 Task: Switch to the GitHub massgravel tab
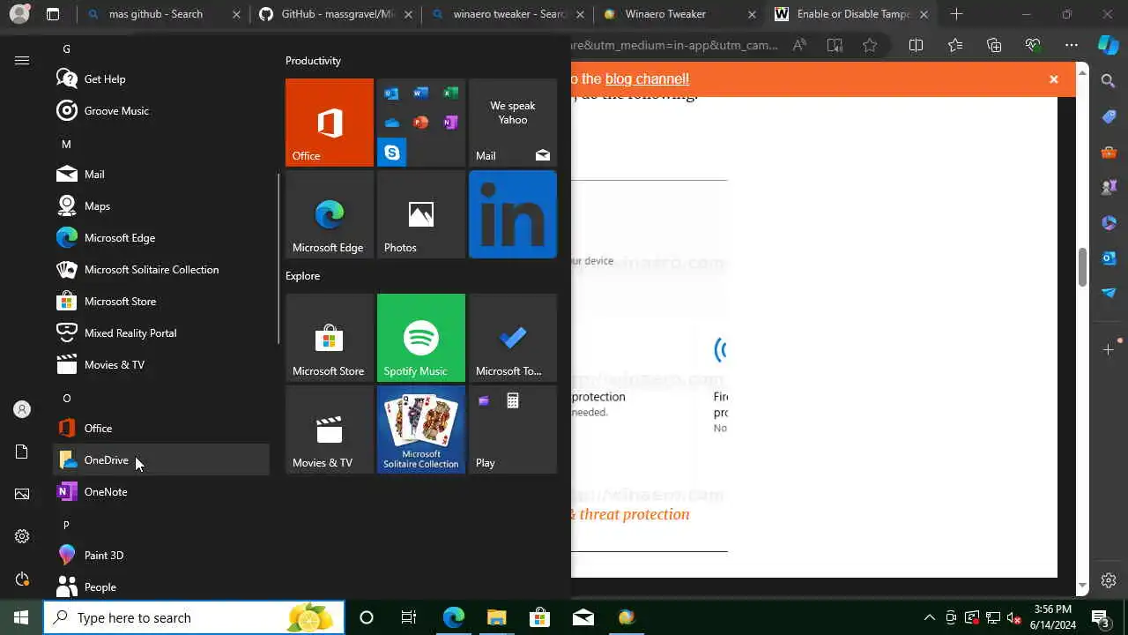click(336, 14)
